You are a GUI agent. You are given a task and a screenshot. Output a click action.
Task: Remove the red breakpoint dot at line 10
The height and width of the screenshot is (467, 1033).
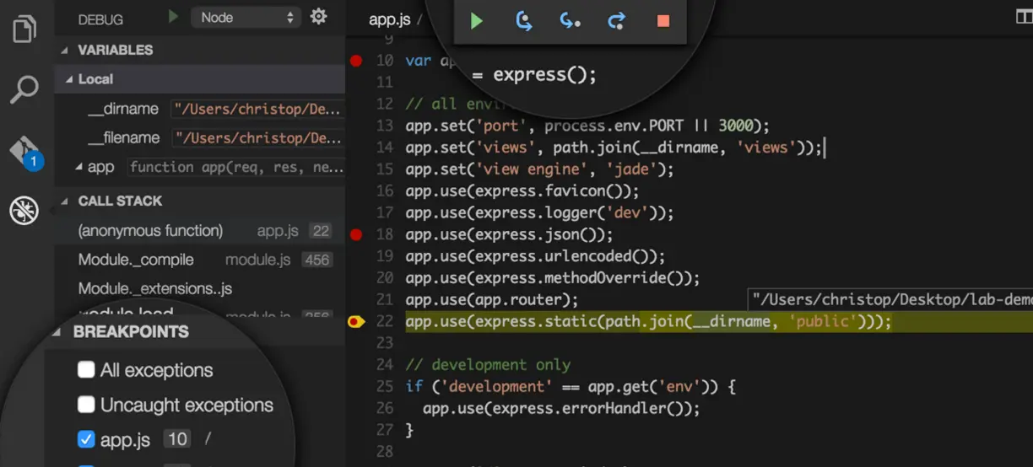(x=356, y=61)
